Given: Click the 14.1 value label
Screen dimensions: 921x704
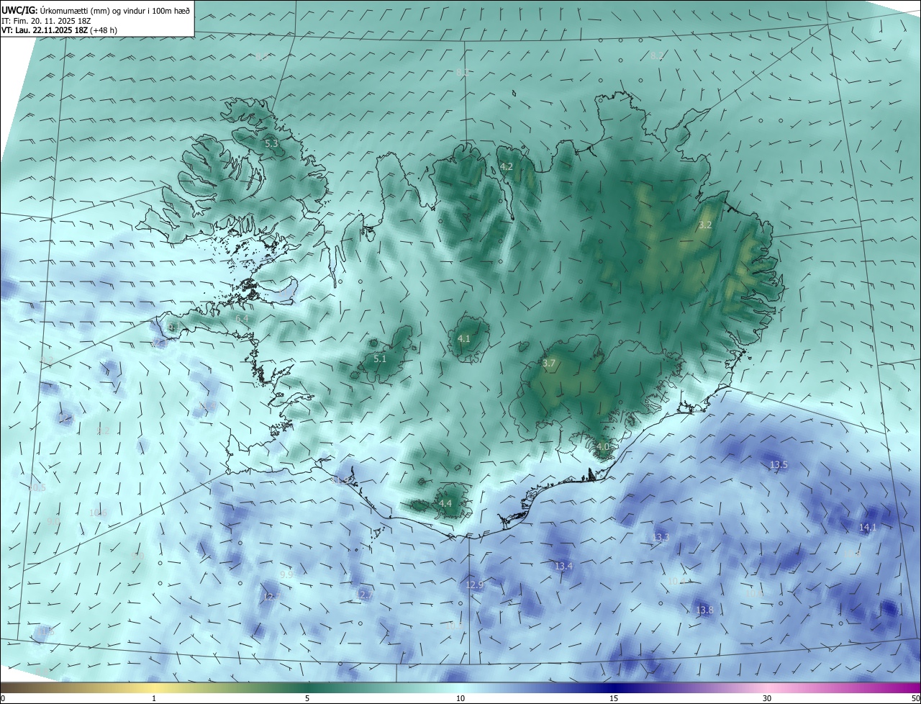Looking at the screenshot, I should pos(868,528).
